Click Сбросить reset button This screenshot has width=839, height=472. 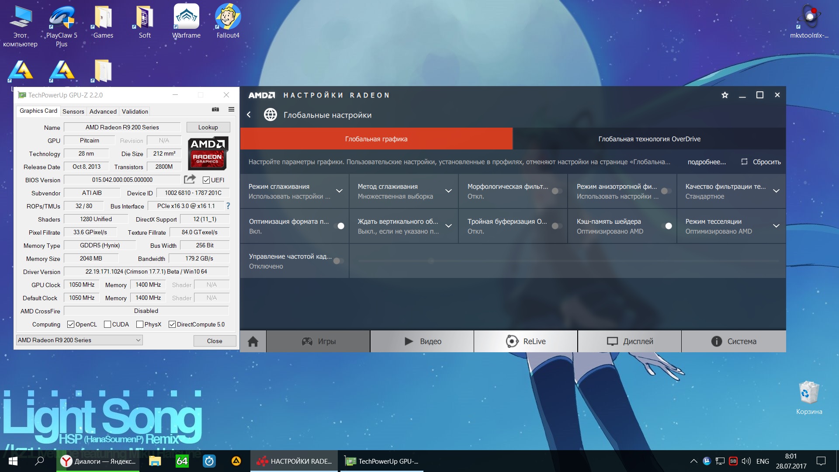pos(761,162)
